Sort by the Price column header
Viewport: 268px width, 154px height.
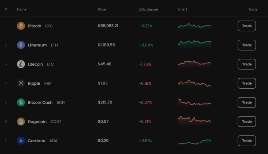point(102,9)
